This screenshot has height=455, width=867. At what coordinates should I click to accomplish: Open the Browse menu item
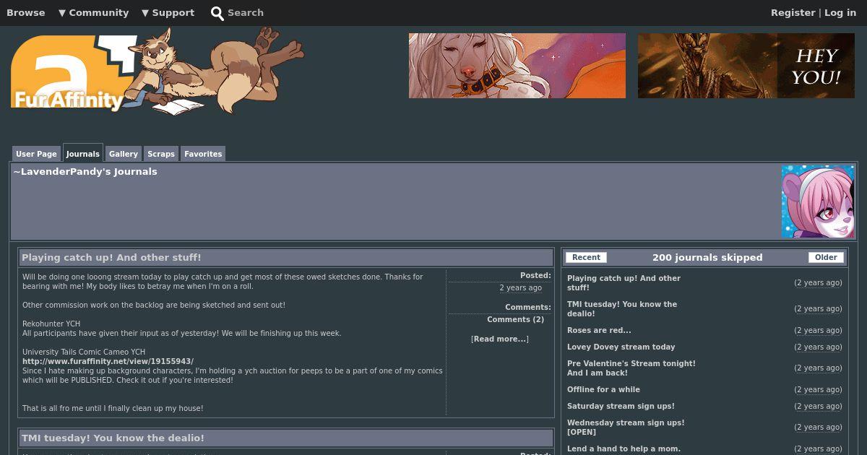[x=26, y=12]
